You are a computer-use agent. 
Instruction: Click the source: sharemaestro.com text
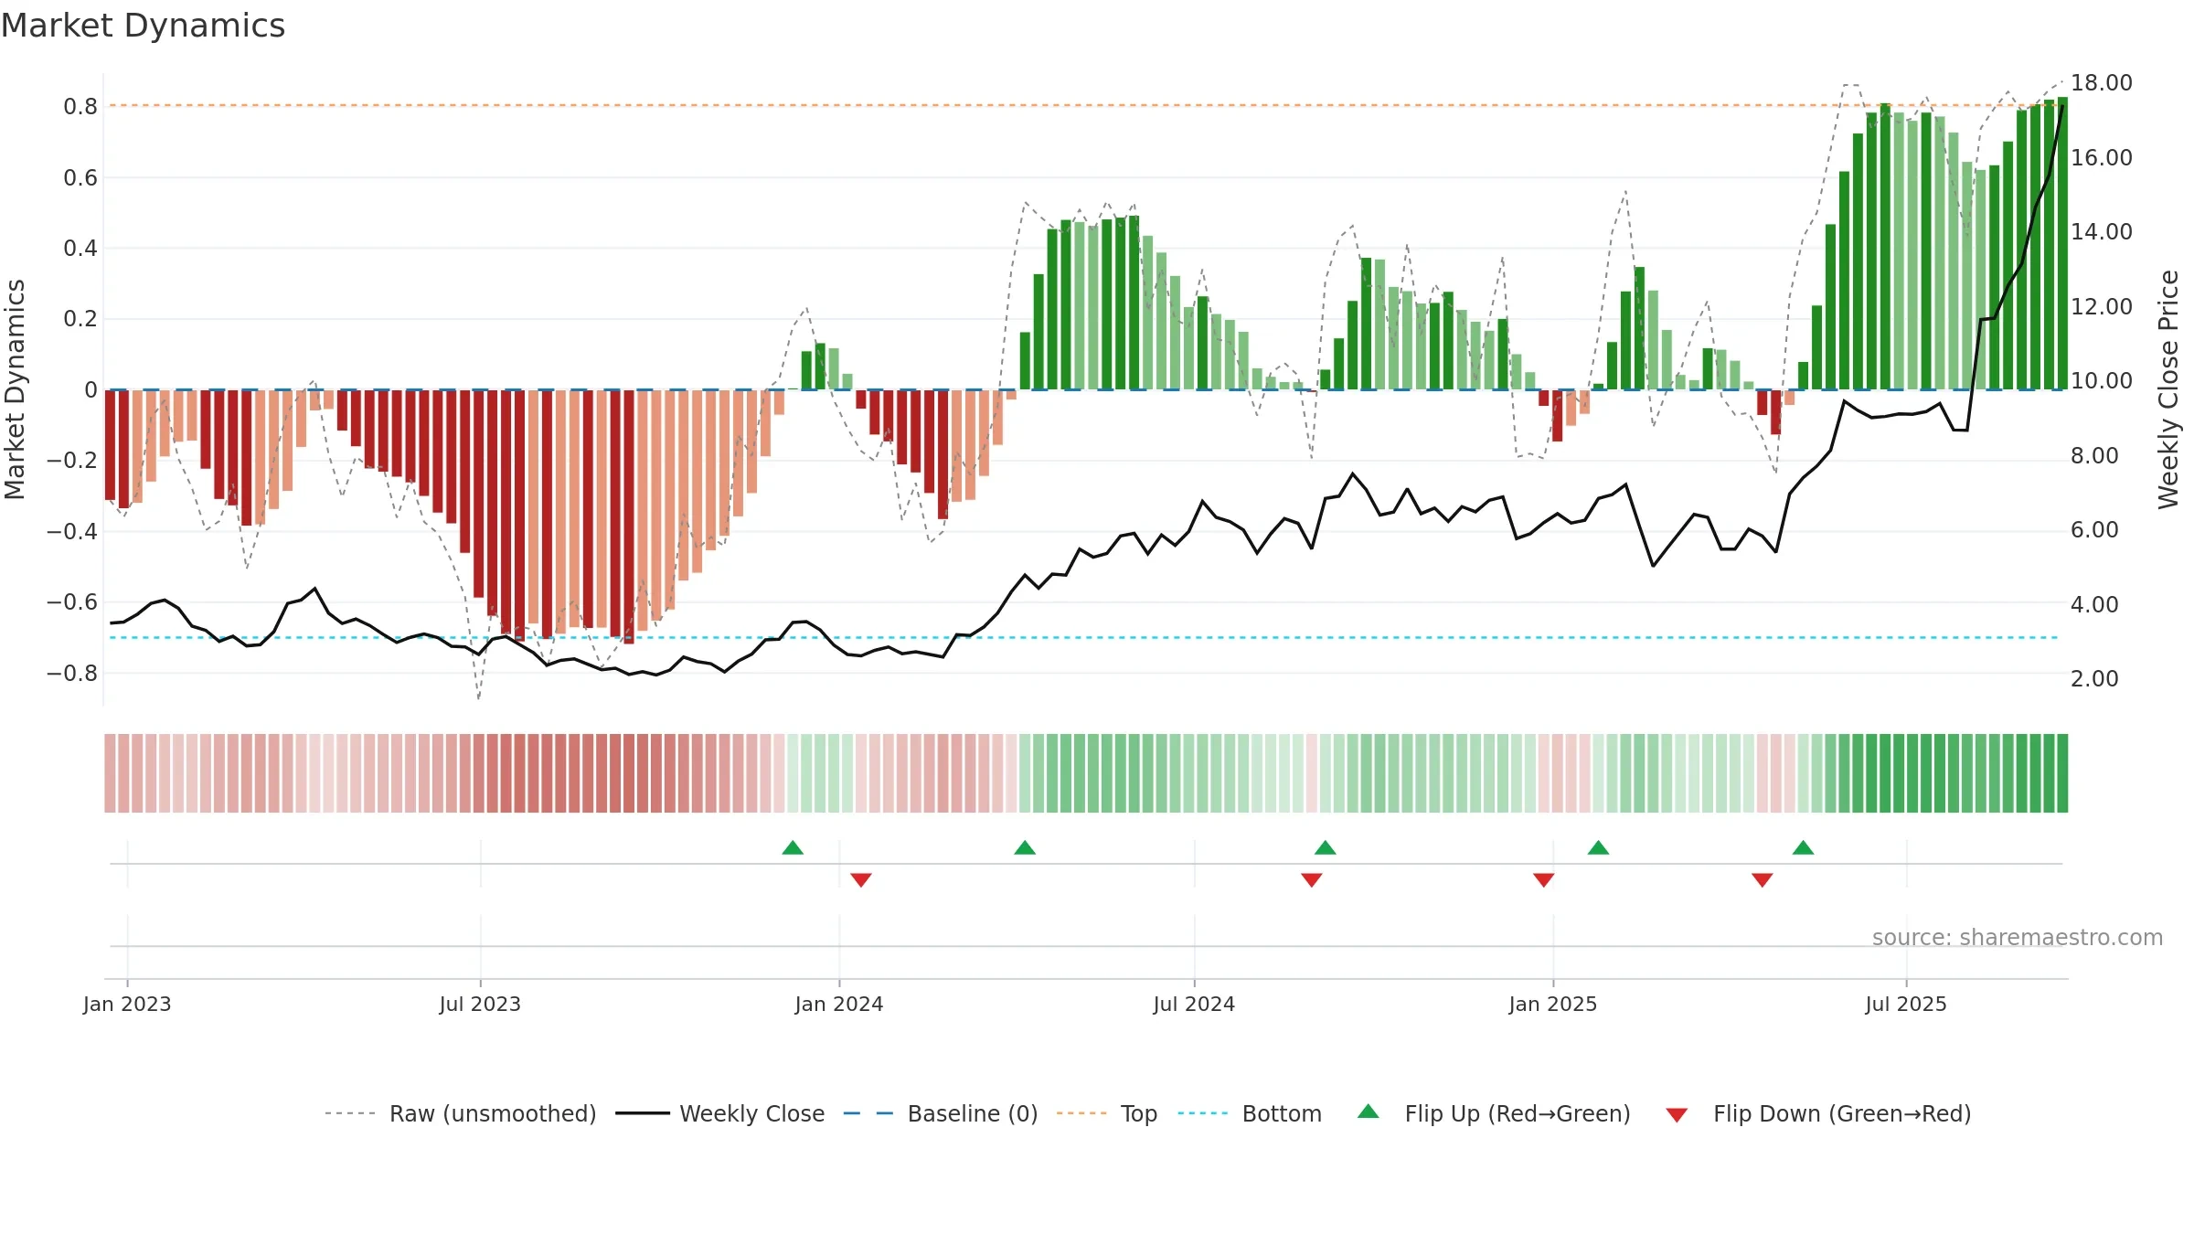[x=2018, y=937]
